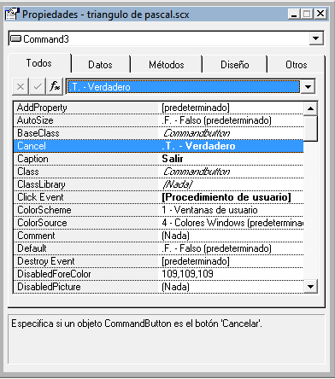Click the cancel (X) edit button

21,86
